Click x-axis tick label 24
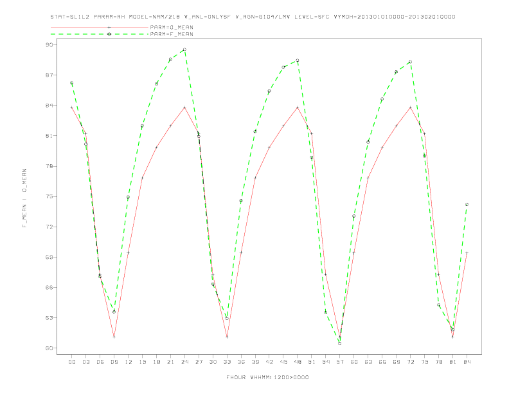Viewport: 509px width, 394px height. coord(184,362)
